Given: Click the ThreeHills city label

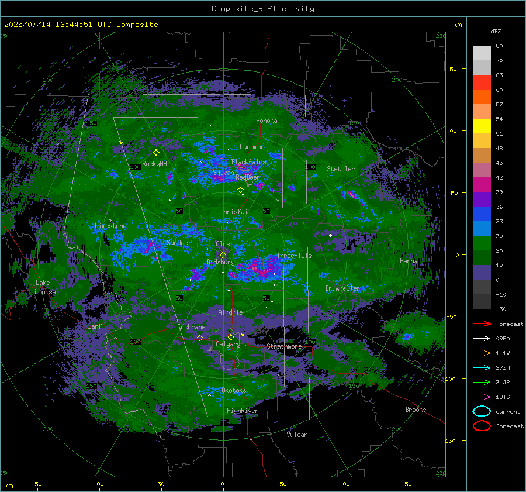Looking at the screenshot, I should [x=294, y=256].
